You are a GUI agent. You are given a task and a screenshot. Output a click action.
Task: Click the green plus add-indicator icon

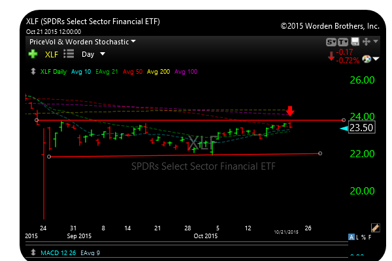pyautogui.click(x=33, y=54)
